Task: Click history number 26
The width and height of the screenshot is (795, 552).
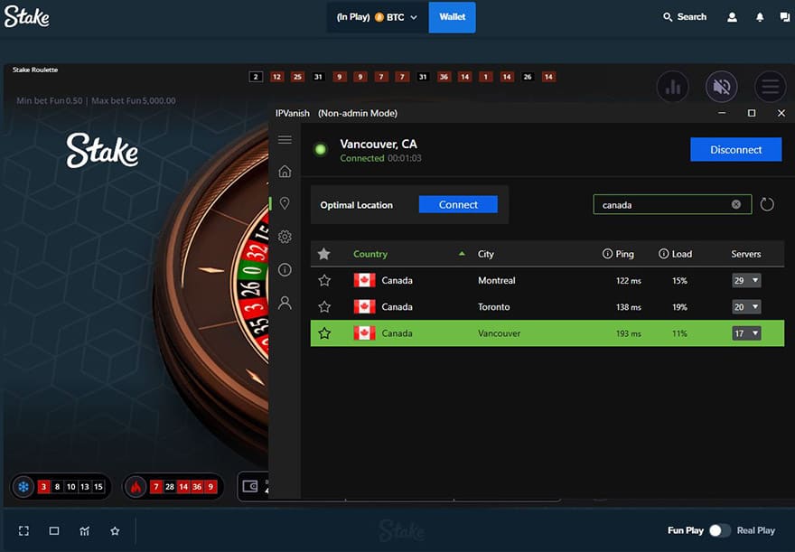Action: [528, 77]
